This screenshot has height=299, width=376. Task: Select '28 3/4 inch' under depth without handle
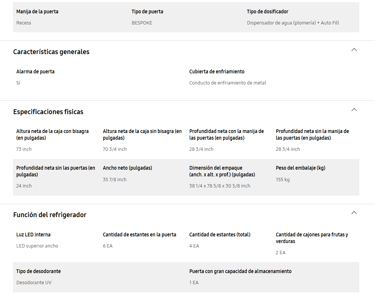(x=288, y=149)
